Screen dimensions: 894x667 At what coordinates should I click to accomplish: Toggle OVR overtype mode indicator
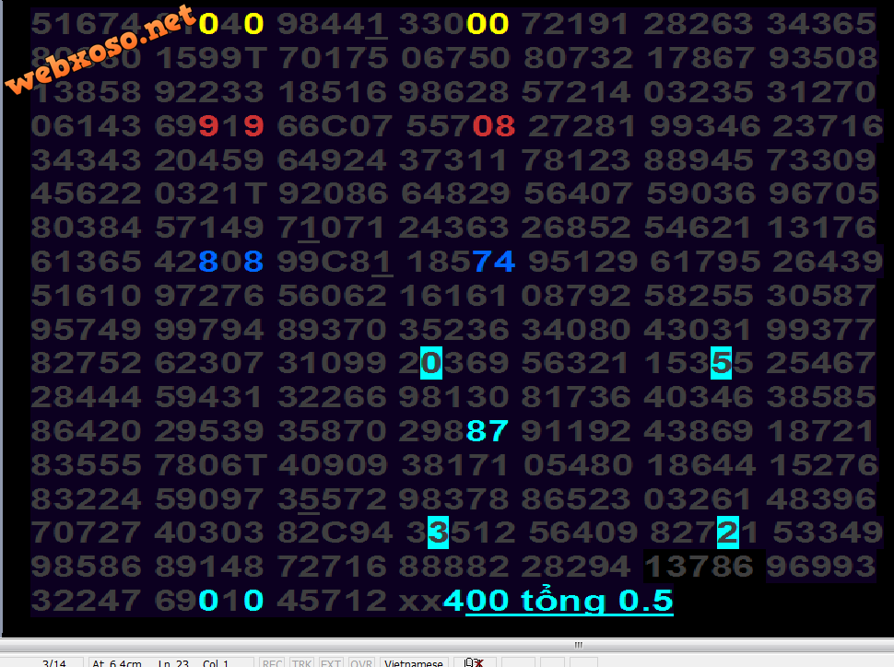tap(360, 662)
